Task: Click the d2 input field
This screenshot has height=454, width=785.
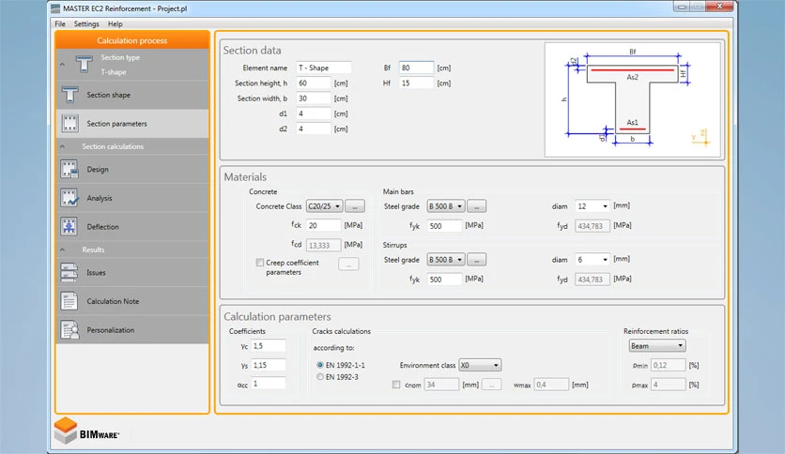Action: click(314, 129)
